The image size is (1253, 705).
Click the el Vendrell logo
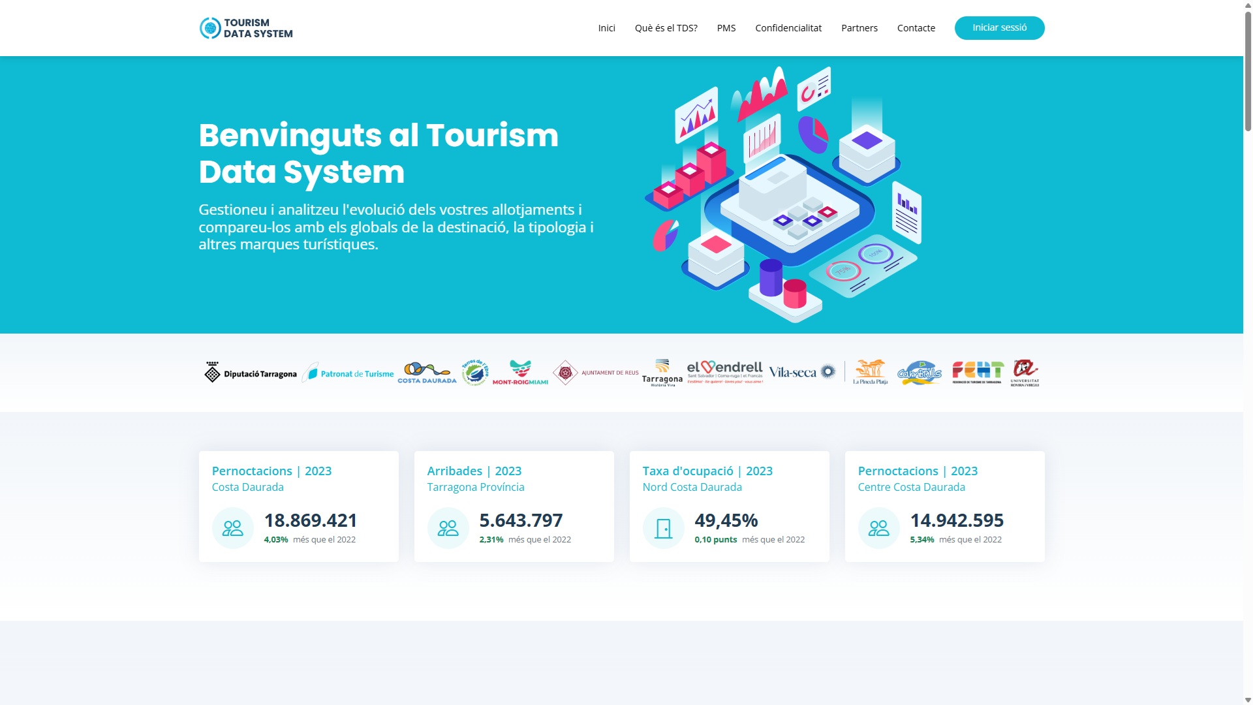(x=724, y=372)
